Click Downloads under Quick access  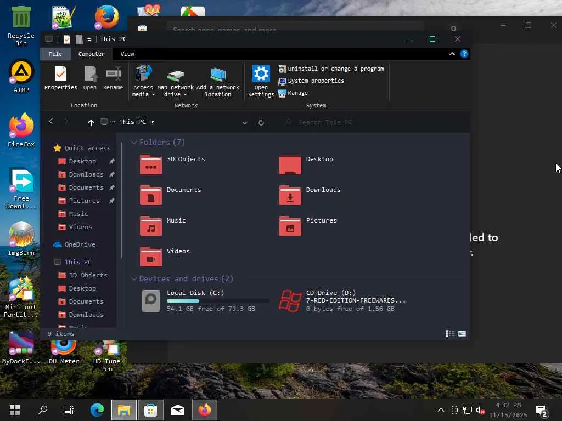point(86,174)
